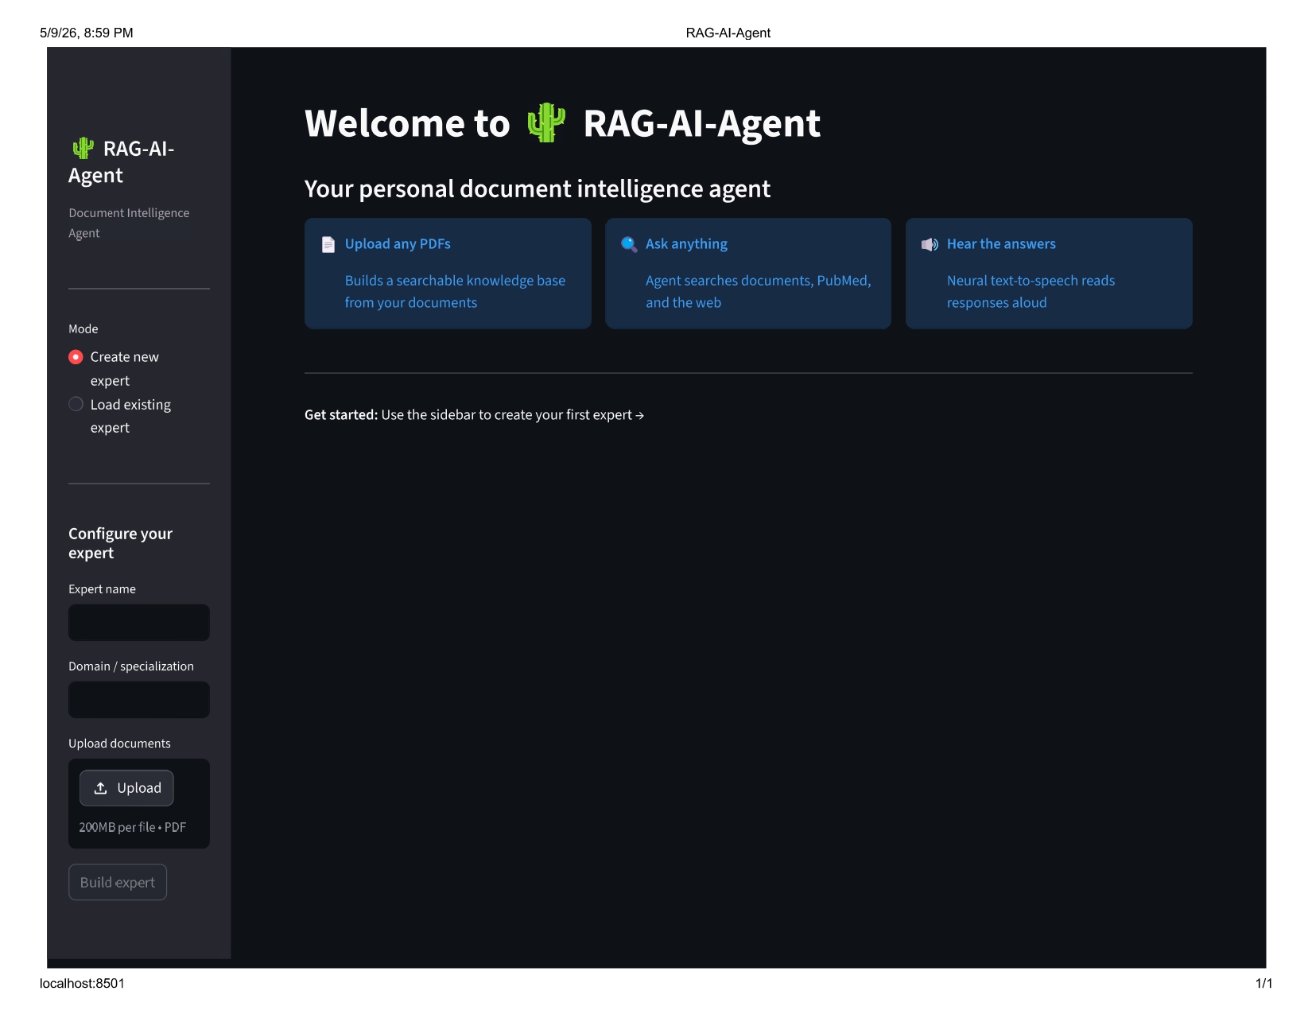Click the Upload any PDFs card title

[398, 244]
